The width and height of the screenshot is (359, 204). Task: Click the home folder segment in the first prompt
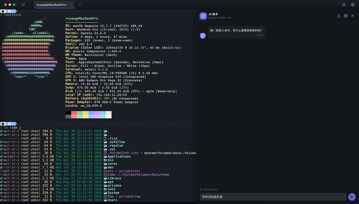[10, 11]
